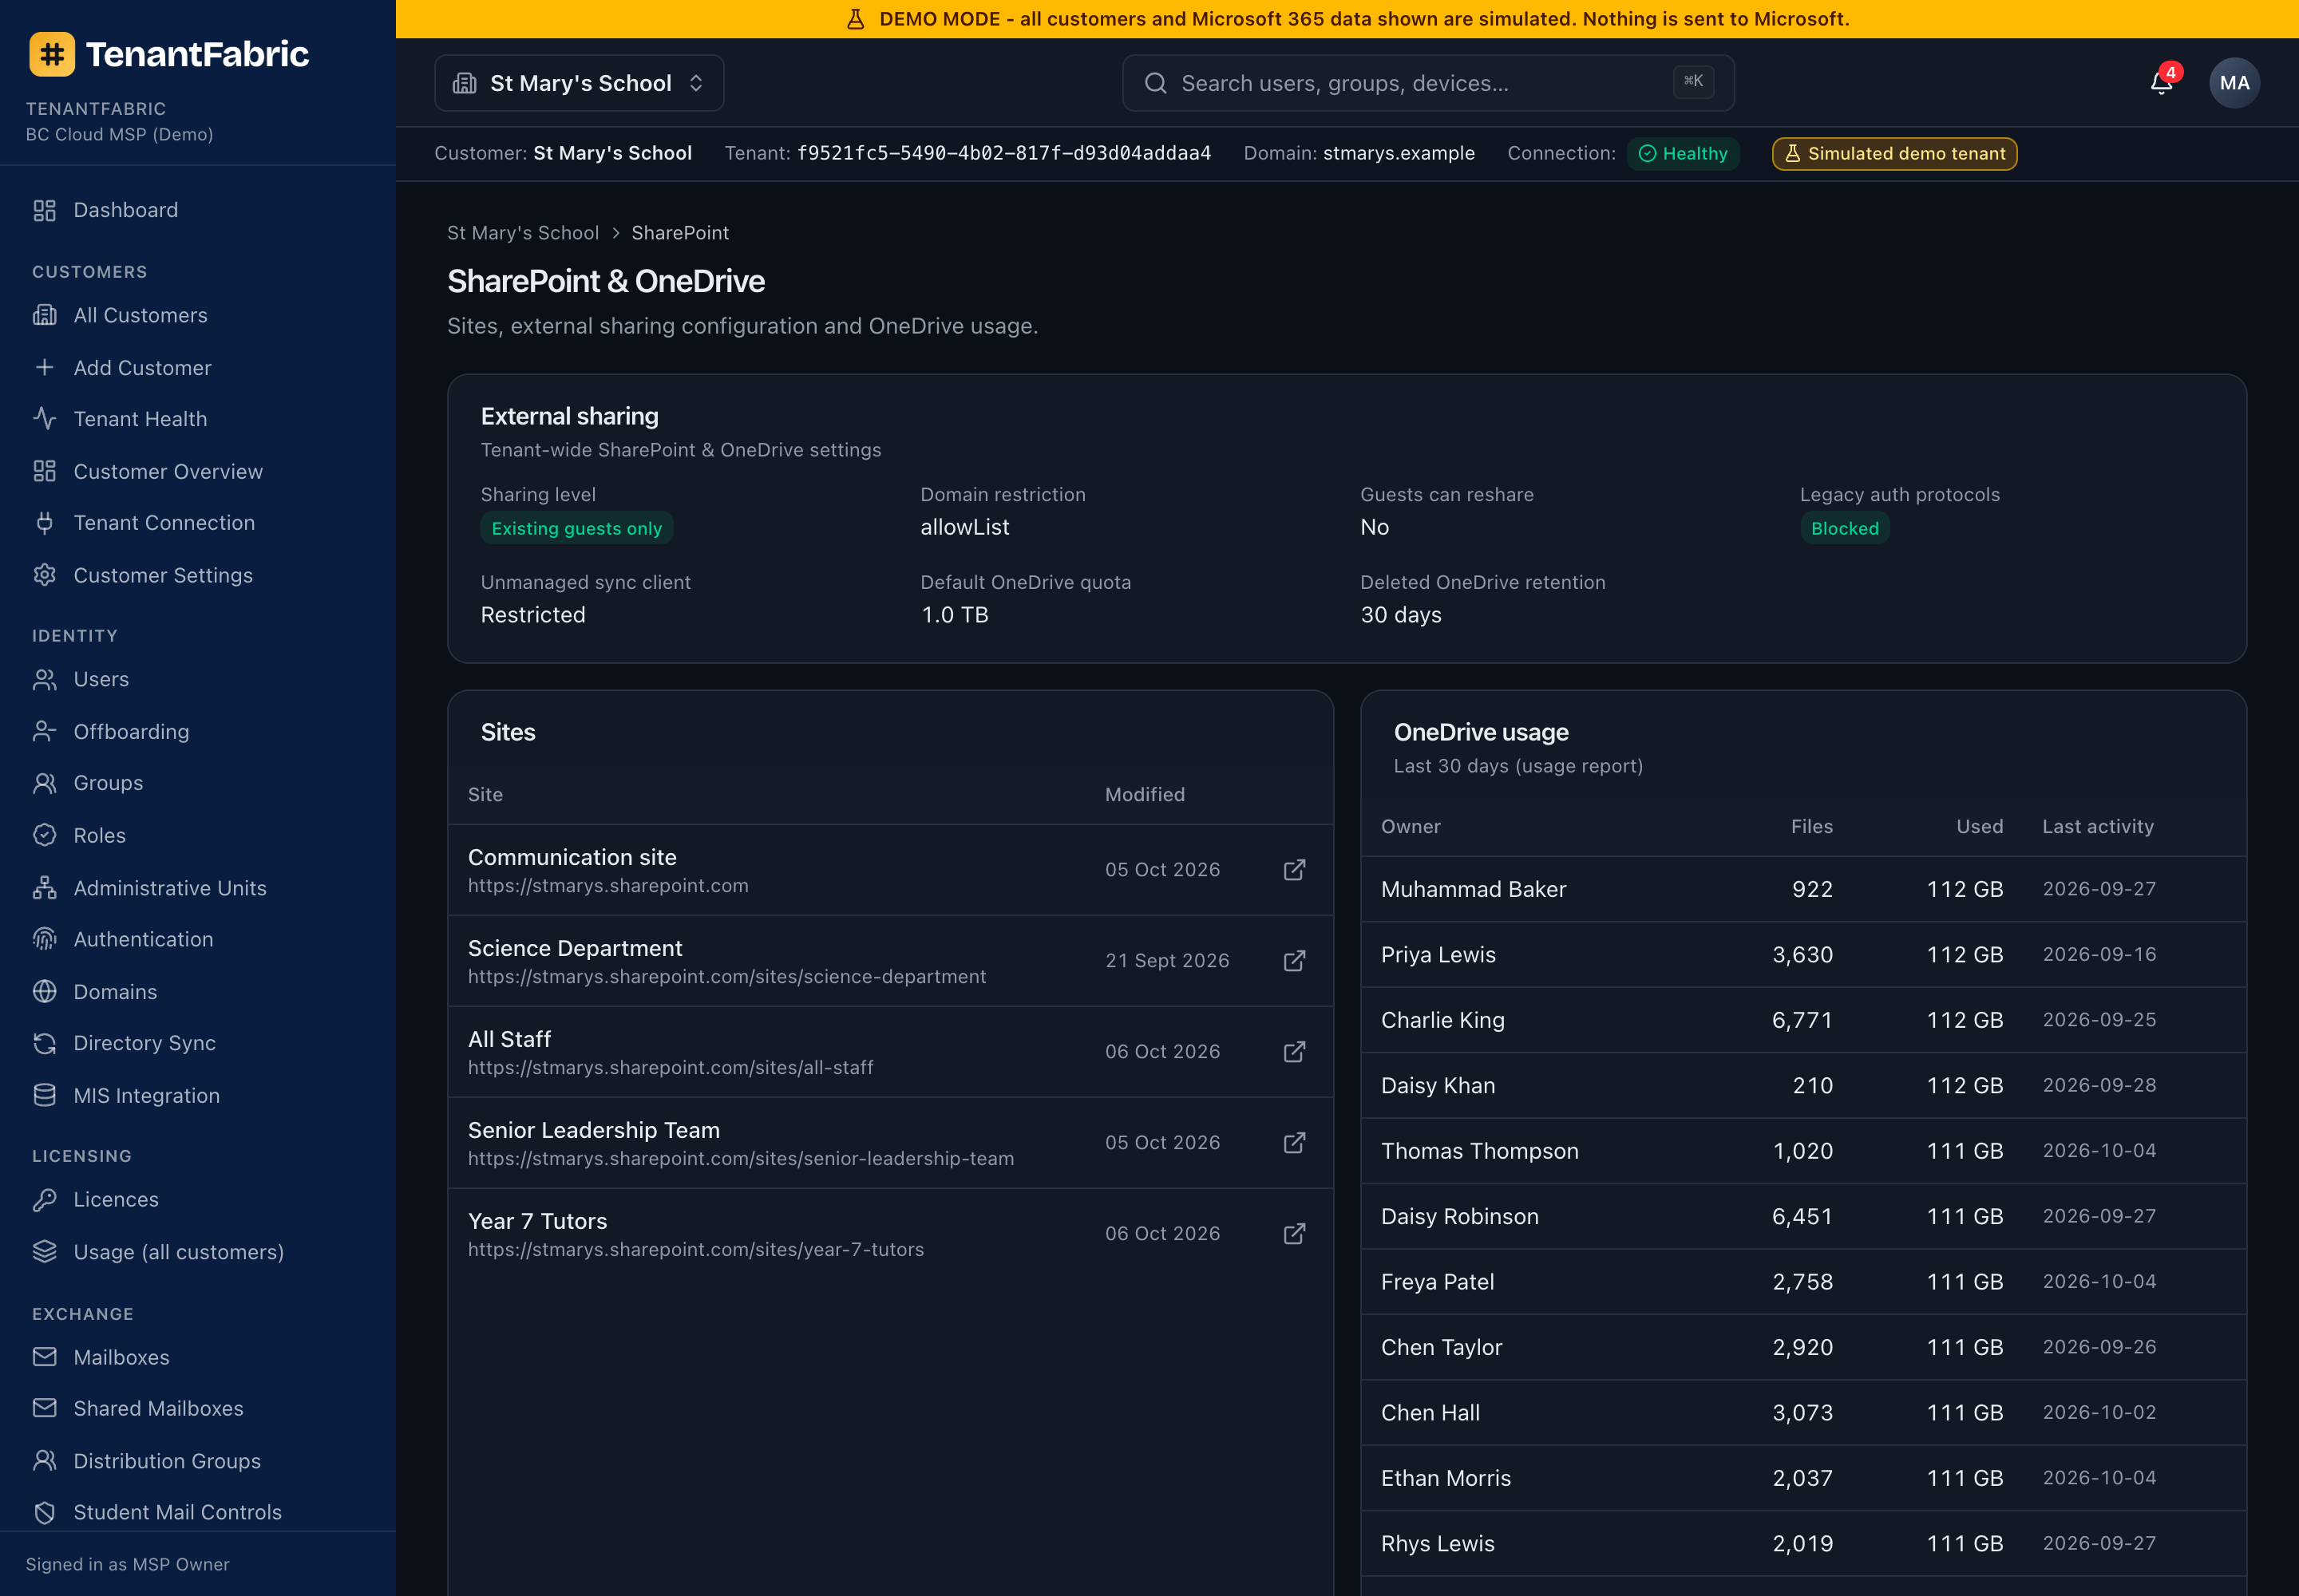Click the Student Mail Controls shield icon
Image resolution: width=2299 pixels, height=1596 pixels.
pyautogui.click(x=44, y=1512)
